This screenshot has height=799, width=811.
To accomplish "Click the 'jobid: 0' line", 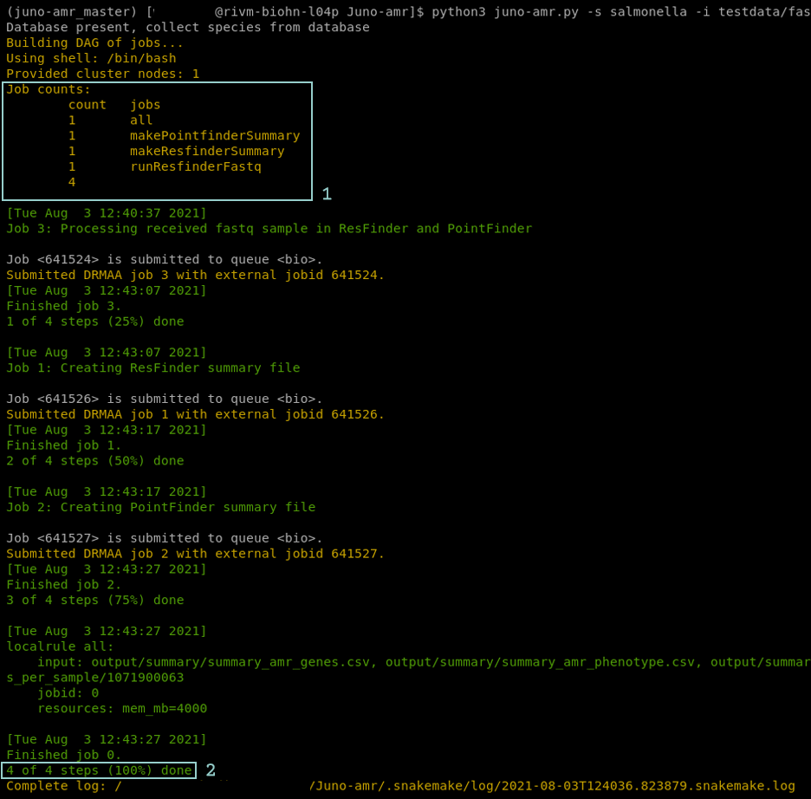I will 68,693.
